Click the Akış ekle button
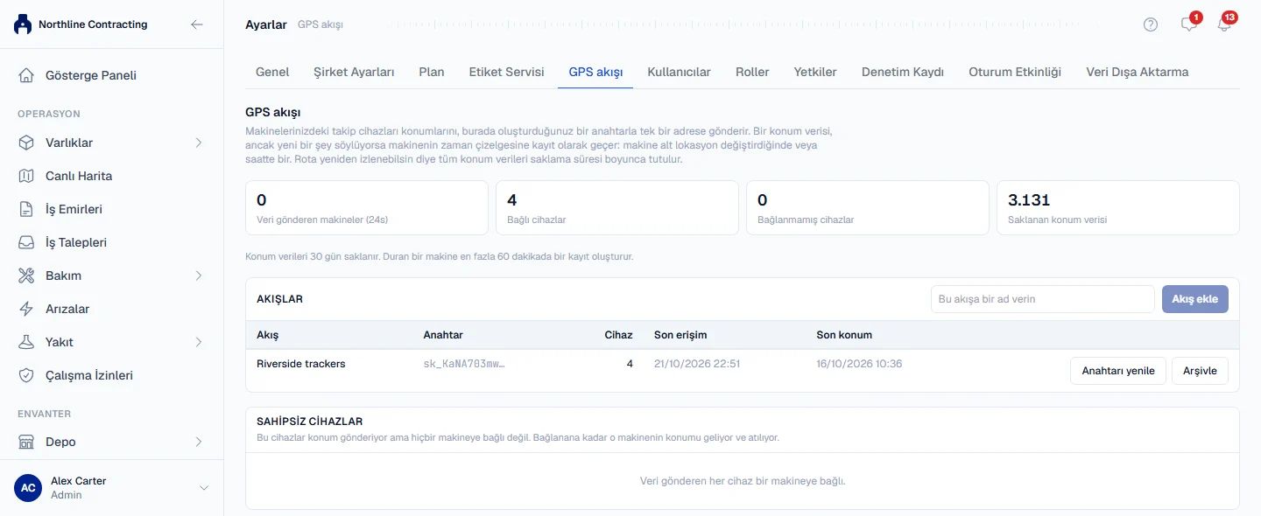This screenshot has width=1261, height=516. click(x=1195, y=299)
